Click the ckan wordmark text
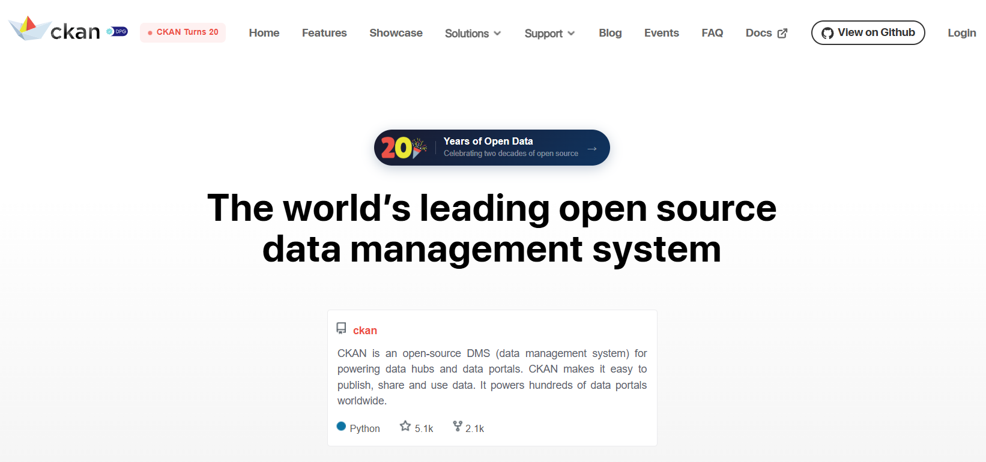Image resolution: width=986 pixels, height=462 pixels. click(75, 31)
